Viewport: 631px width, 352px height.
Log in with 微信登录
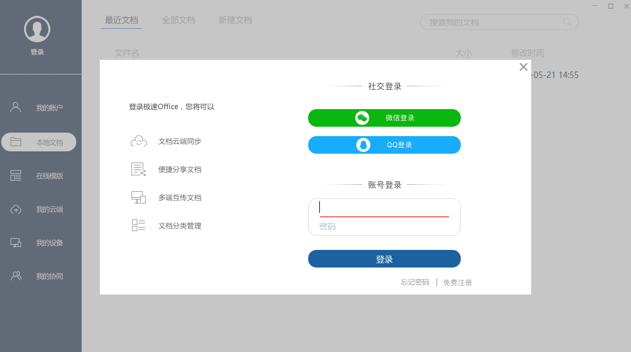click(384, 117)
